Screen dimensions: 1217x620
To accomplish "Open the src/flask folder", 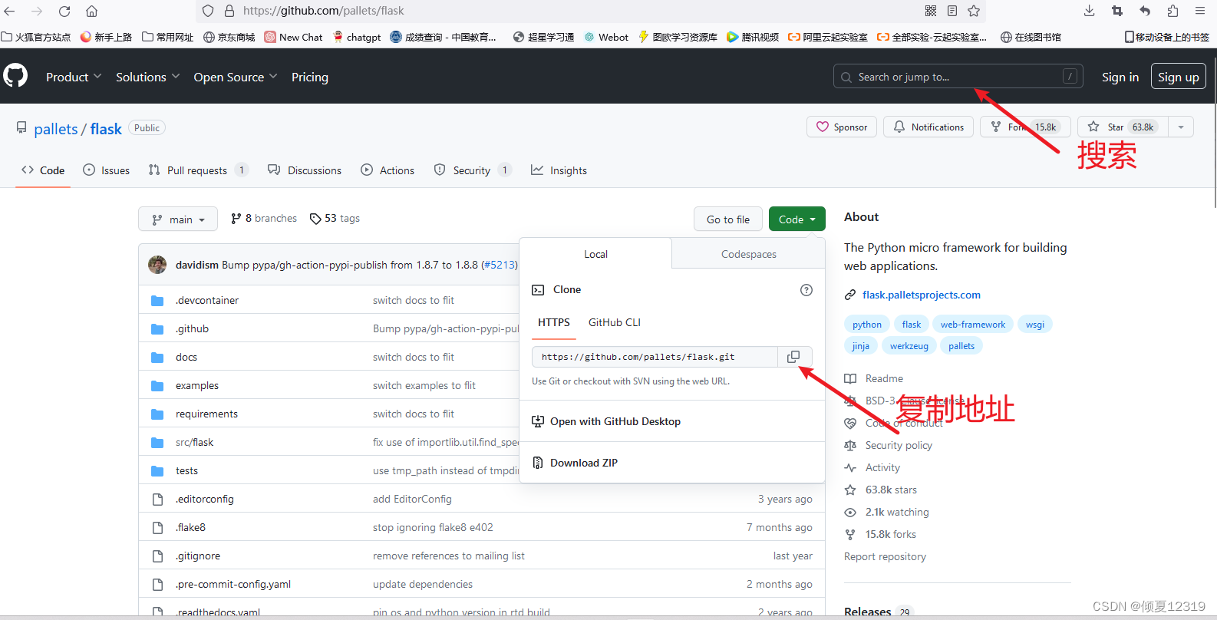I will pyautogui.click(x=194, y=442).
